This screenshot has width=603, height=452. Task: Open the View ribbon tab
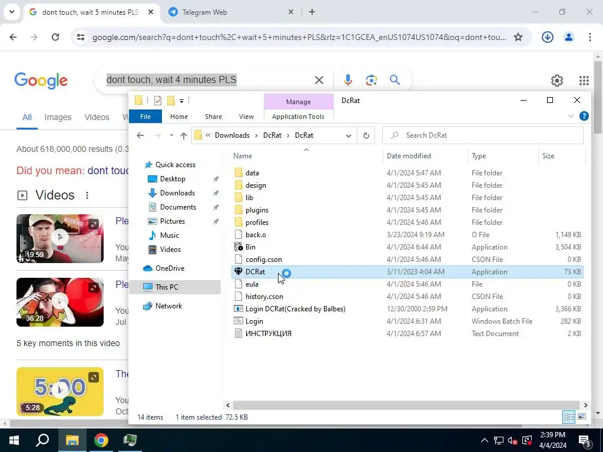(x=247, y=117)
